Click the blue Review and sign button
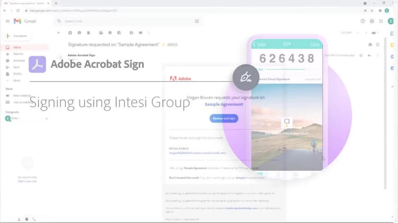 (x=224, y=118)
